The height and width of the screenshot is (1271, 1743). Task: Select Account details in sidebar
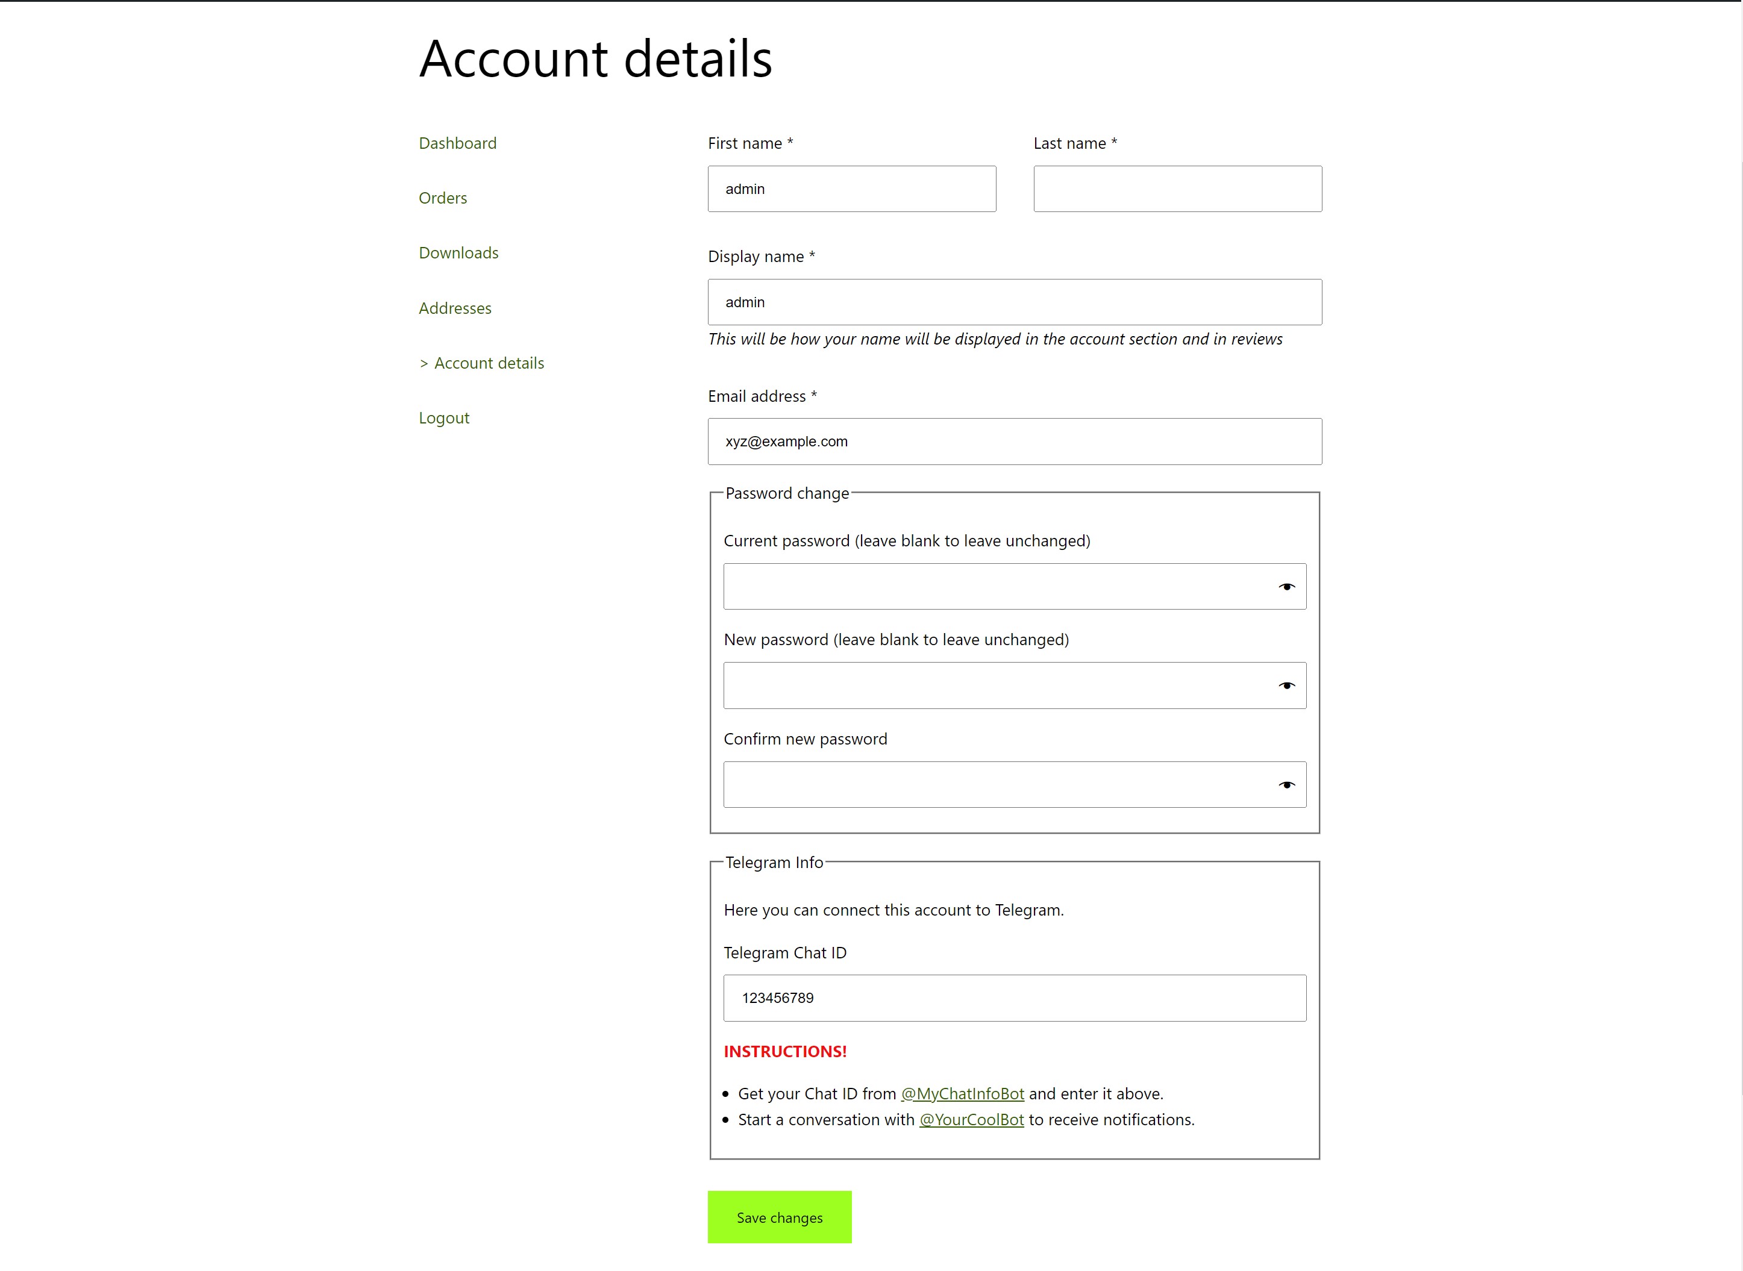coord(489,363)
